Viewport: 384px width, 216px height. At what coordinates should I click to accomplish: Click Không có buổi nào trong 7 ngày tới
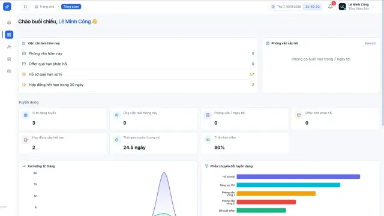click(x=321, y=59)
